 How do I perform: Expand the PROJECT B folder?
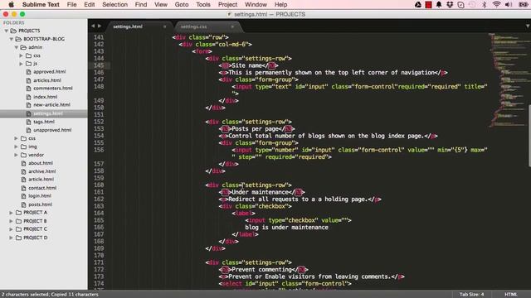[x=11, y=221]
